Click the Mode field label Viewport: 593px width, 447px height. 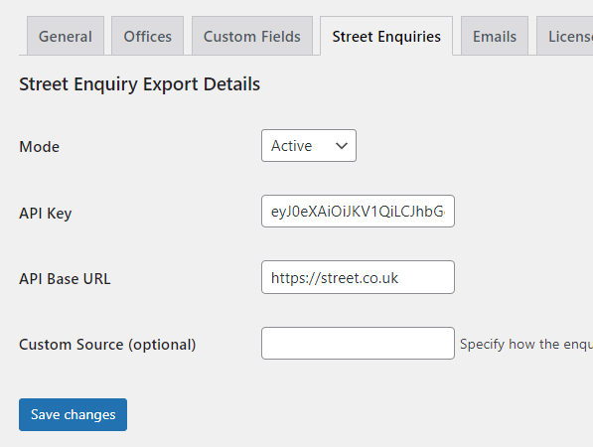(40, 147)
